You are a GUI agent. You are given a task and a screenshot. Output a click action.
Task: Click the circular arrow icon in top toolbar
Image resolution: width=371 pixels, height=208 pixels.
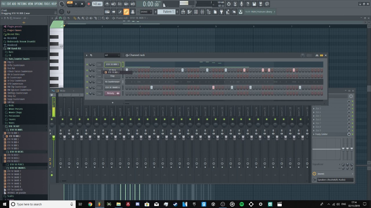[229, 4]
